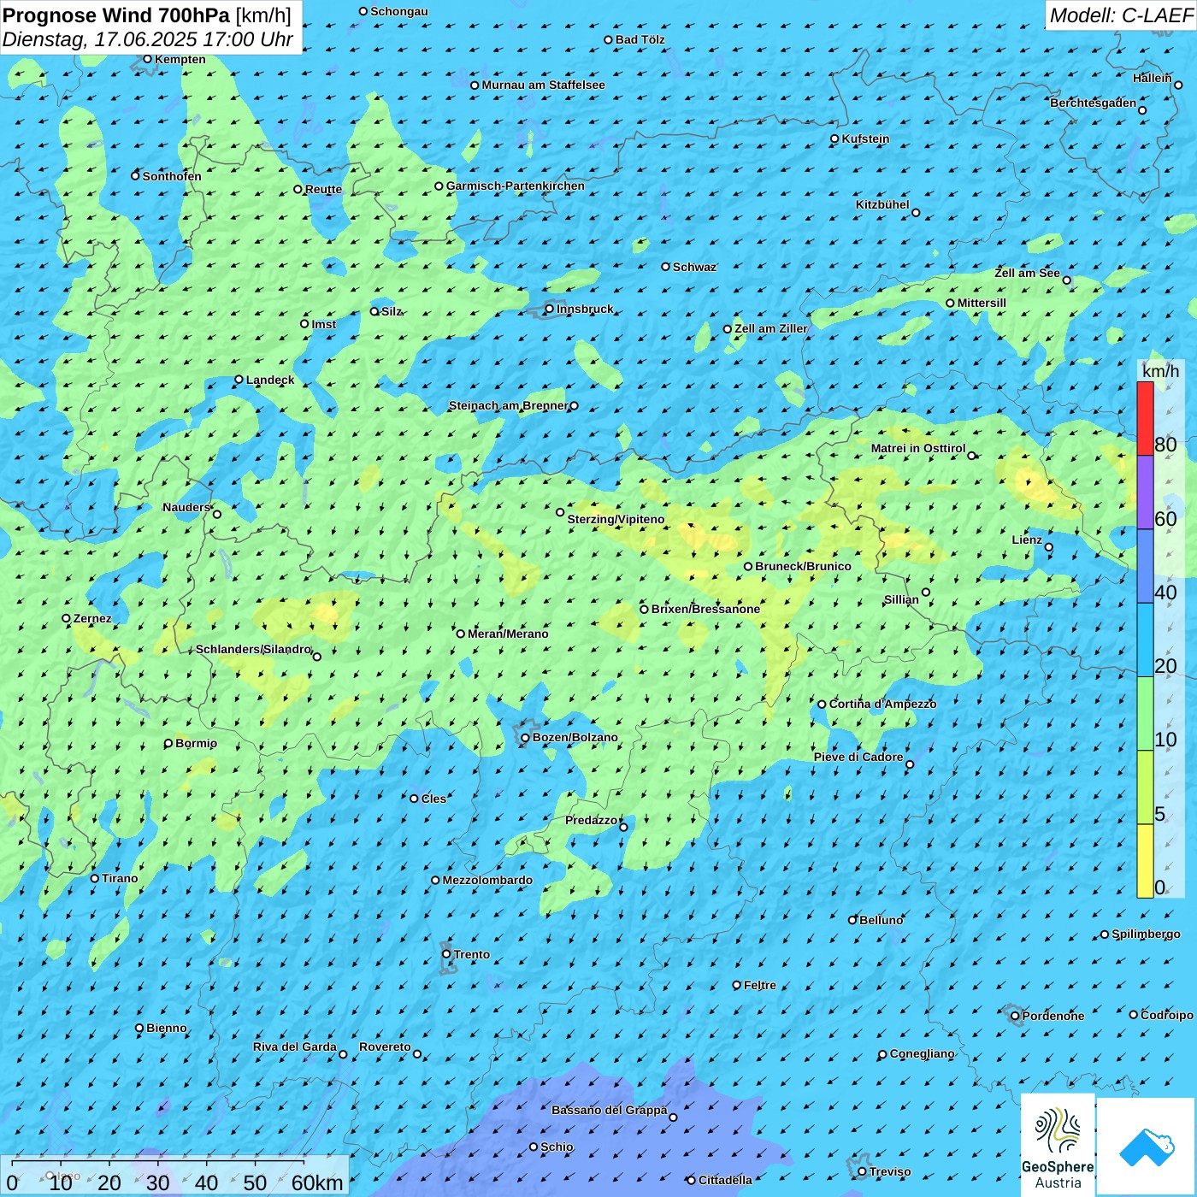Image resolution: width=1197 pixels, height=1197 pixels.
Task: Click the 'Riva del Garda' label
Action: [x=295, y=1047]
